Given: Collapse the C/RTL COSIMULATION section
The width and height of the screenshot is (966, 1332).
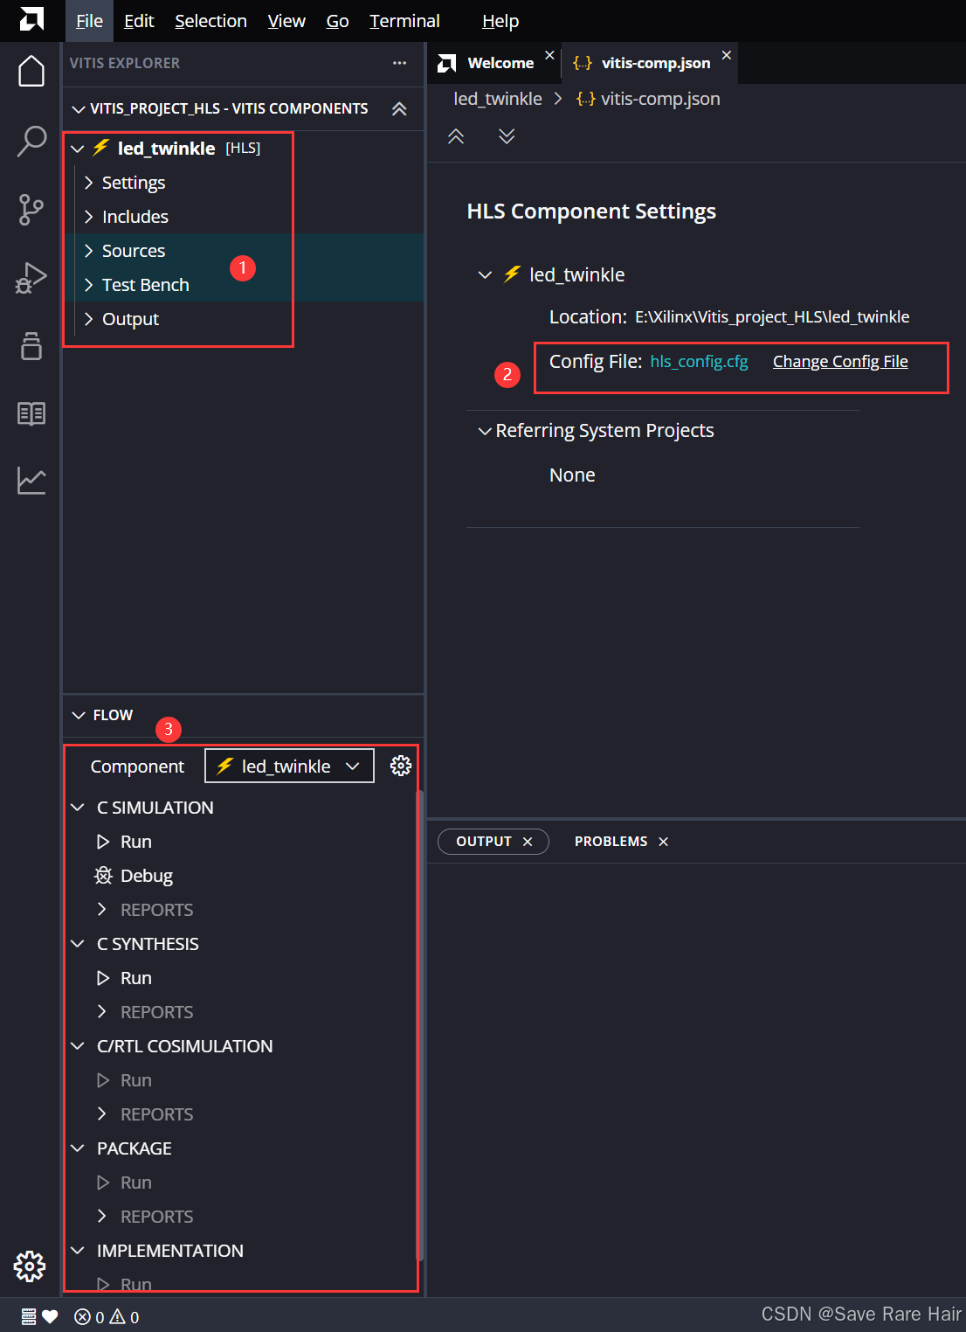Looking at the screenshot, I should (x=78, y=1046).
